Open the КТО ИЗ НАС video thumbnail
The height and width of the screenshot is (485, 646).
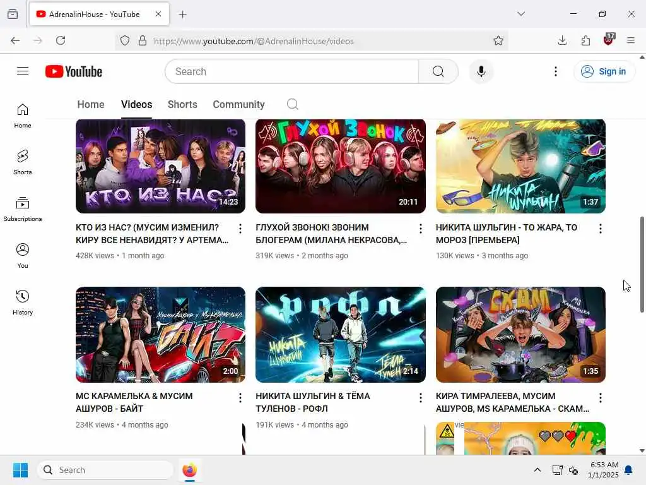pyautogui.click(x=161, y=166)
